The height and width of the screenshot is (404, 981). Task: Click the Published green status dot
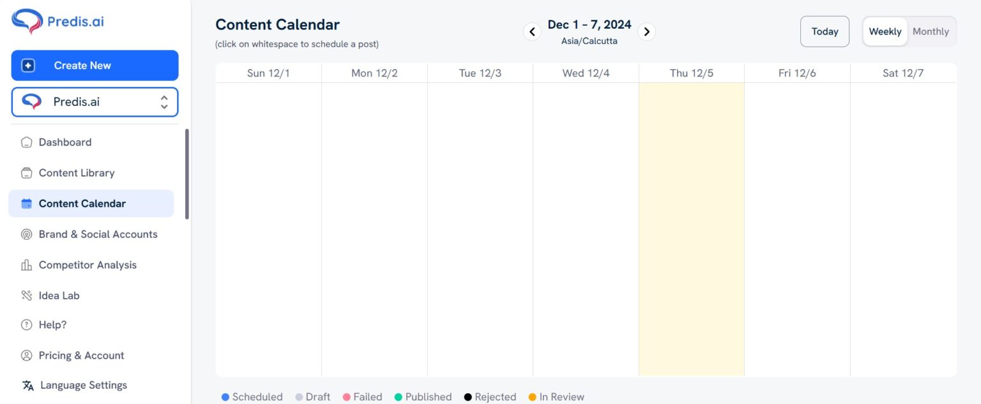pos(399,396)
